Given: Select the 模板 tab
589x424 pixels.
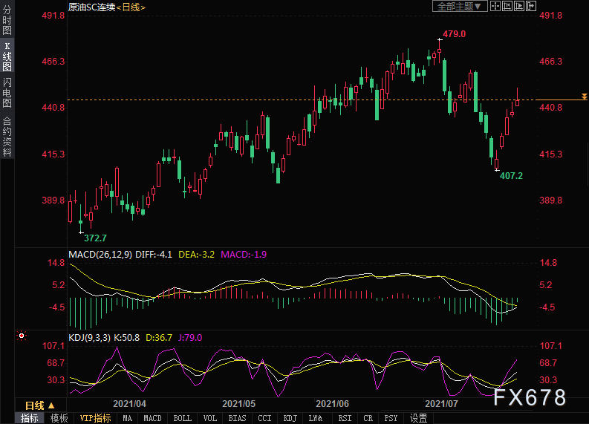Looking at the screenshot, I should point(59,418).
